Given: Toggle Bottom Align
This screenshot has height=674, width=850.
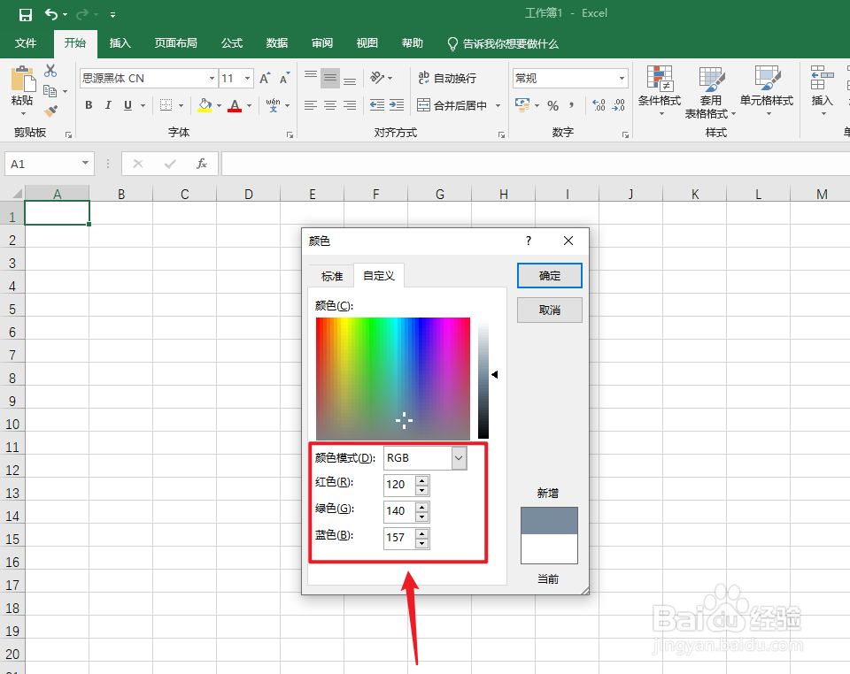Looking at the screenshot, I should click(350, 79).
